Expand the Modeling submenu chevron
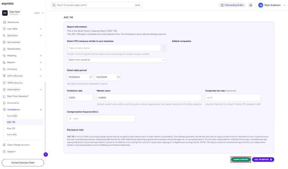 tap(41, 56)
